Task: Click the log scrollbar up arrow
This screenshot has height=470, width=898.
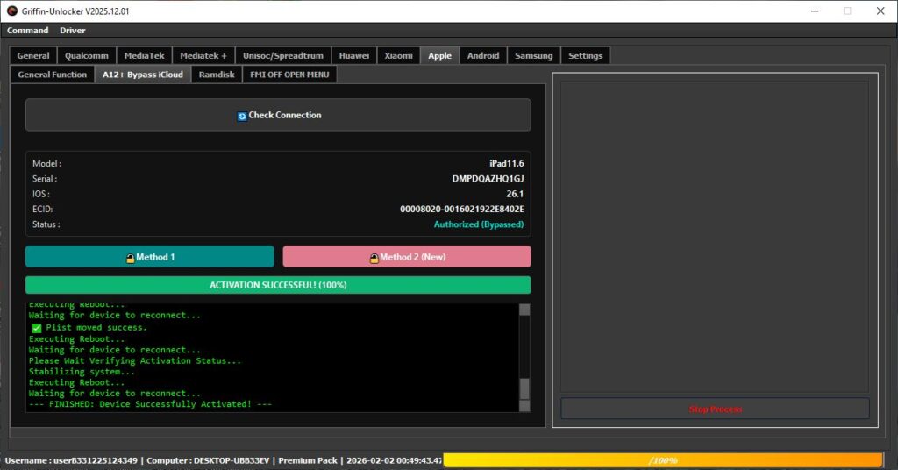Action: click(524, 310)
